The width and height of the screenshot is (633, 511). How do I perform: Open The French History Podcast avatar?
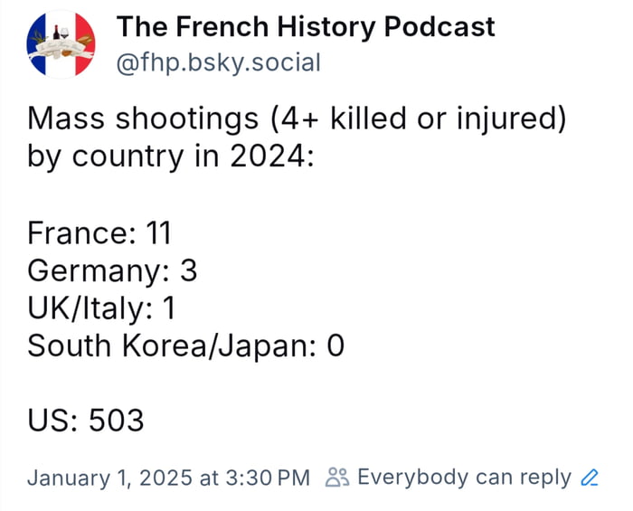tap(61, 45)
